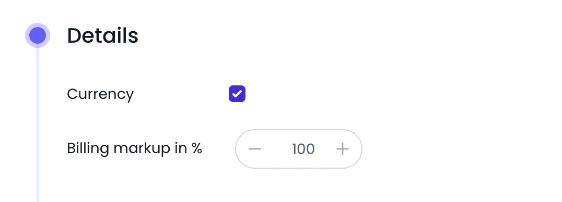
Task: Click the minus icon in Billing markup stepper
Action: [255, 149]
